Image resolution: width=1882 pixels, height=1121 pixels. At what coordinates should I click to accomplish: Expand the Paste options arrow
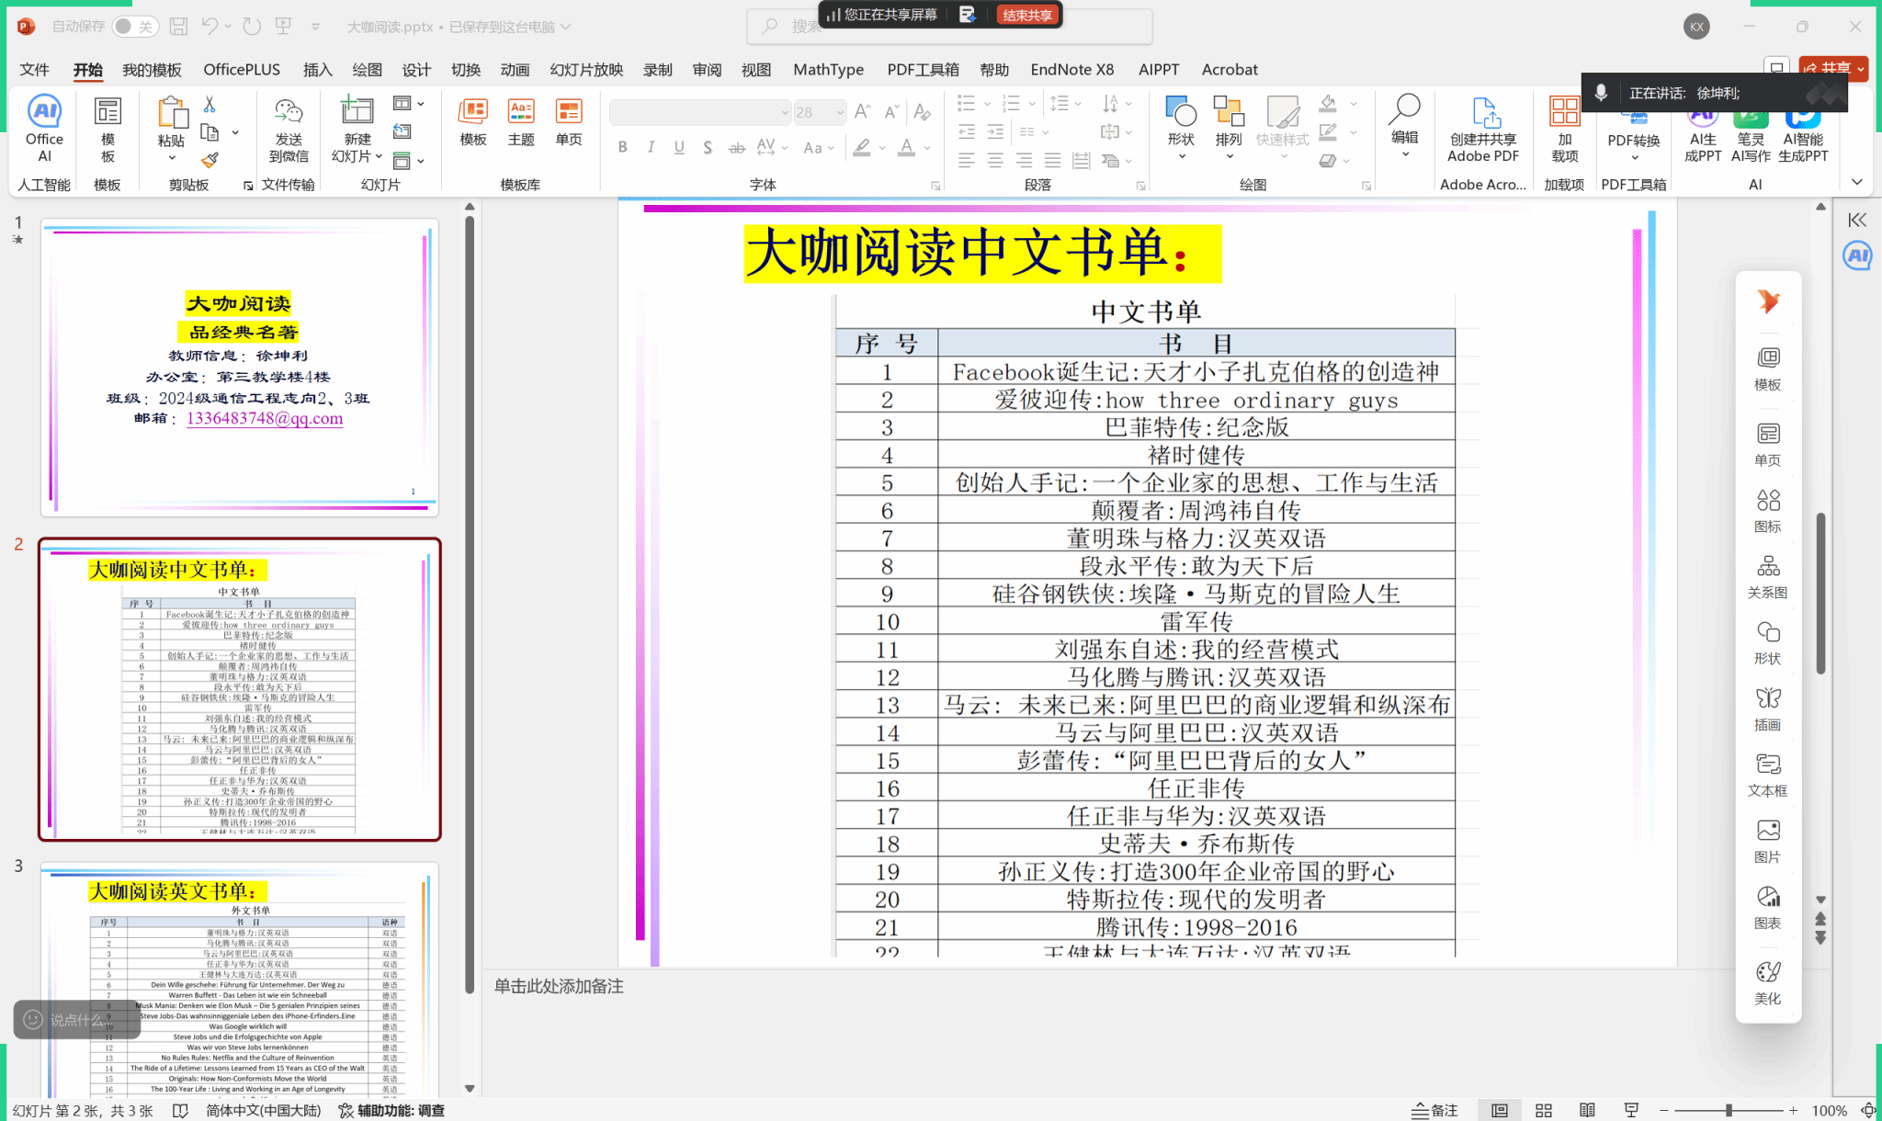coord(172,158)
